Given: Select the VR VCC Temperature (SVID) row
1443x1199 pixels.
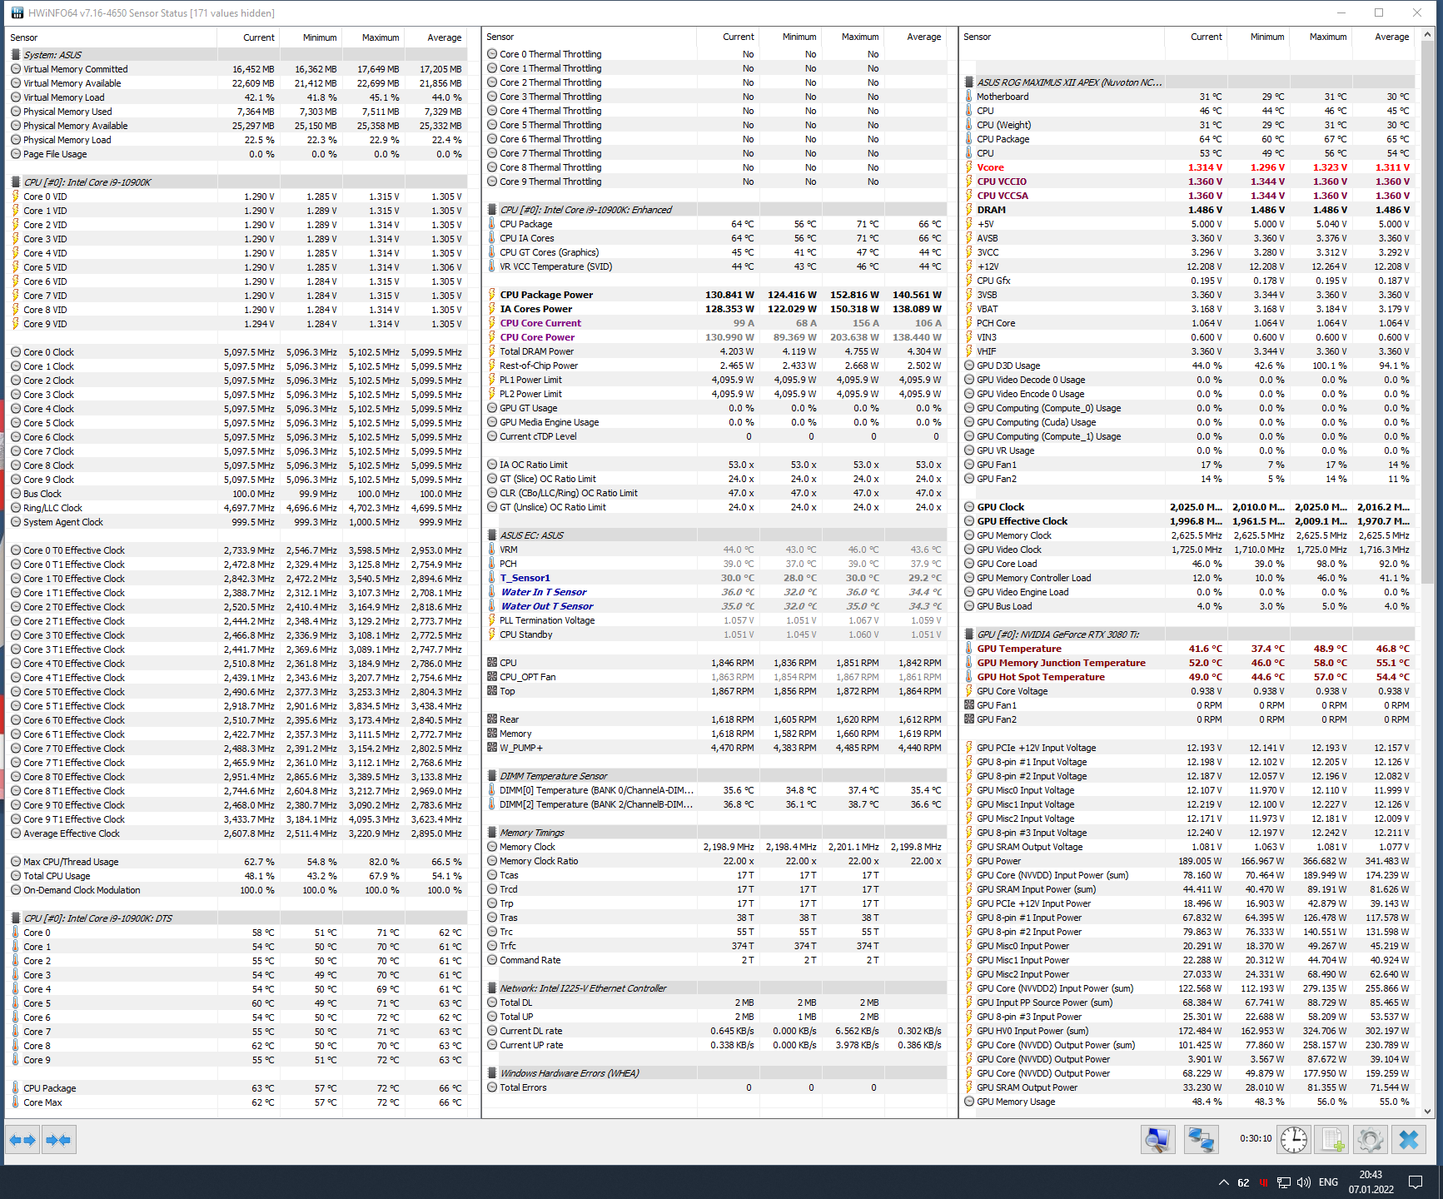Looking at the screenshot, I should [x=716, y=266].
